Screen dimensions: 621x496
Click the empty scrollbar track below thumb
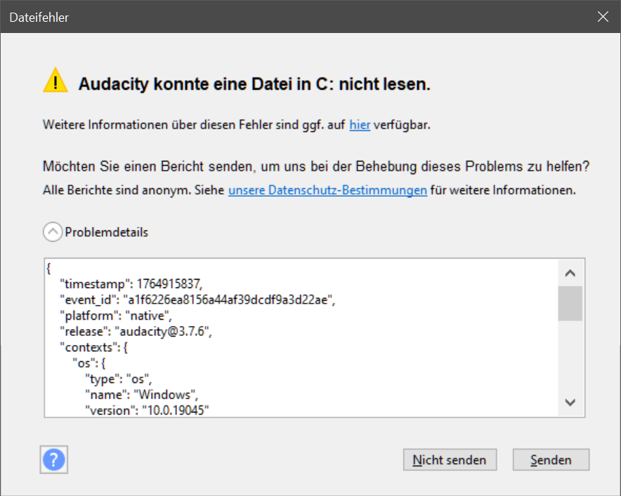coord(570,358)
